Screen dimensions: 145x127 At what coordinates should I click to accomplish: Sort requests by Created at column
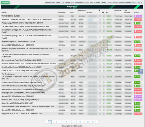coord(117,11)
